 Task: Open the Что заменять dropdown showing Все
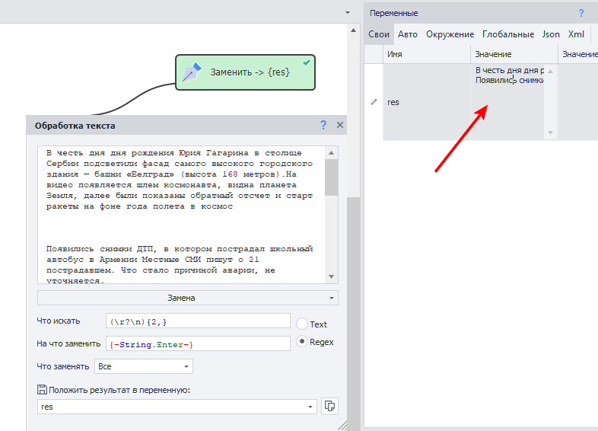pyautogui.click(x=144, y=366)
